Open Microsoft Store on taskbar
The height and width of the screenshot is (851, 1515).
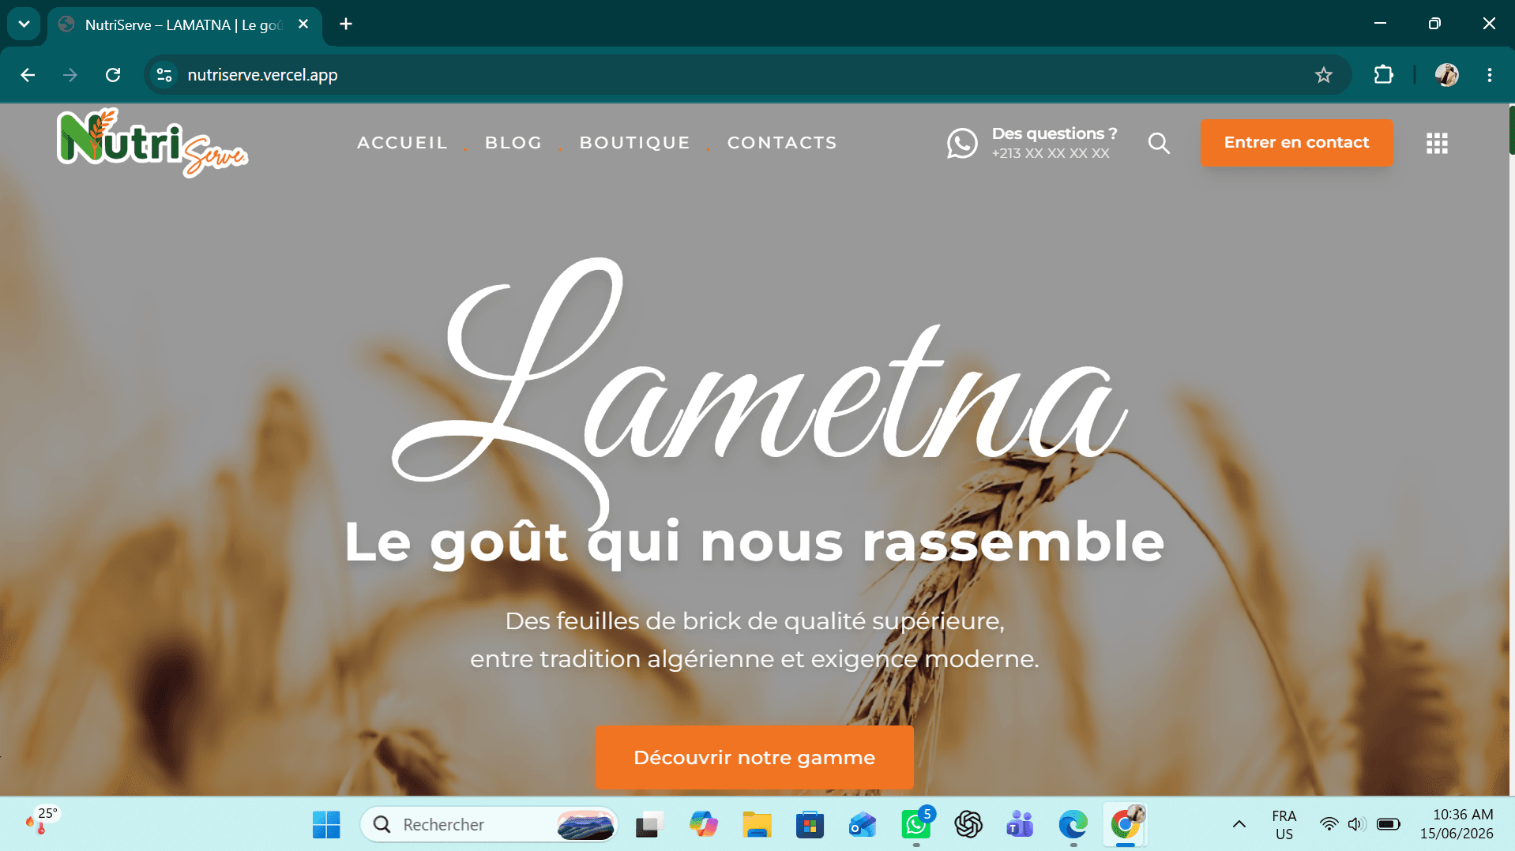[x=810, y=825]
